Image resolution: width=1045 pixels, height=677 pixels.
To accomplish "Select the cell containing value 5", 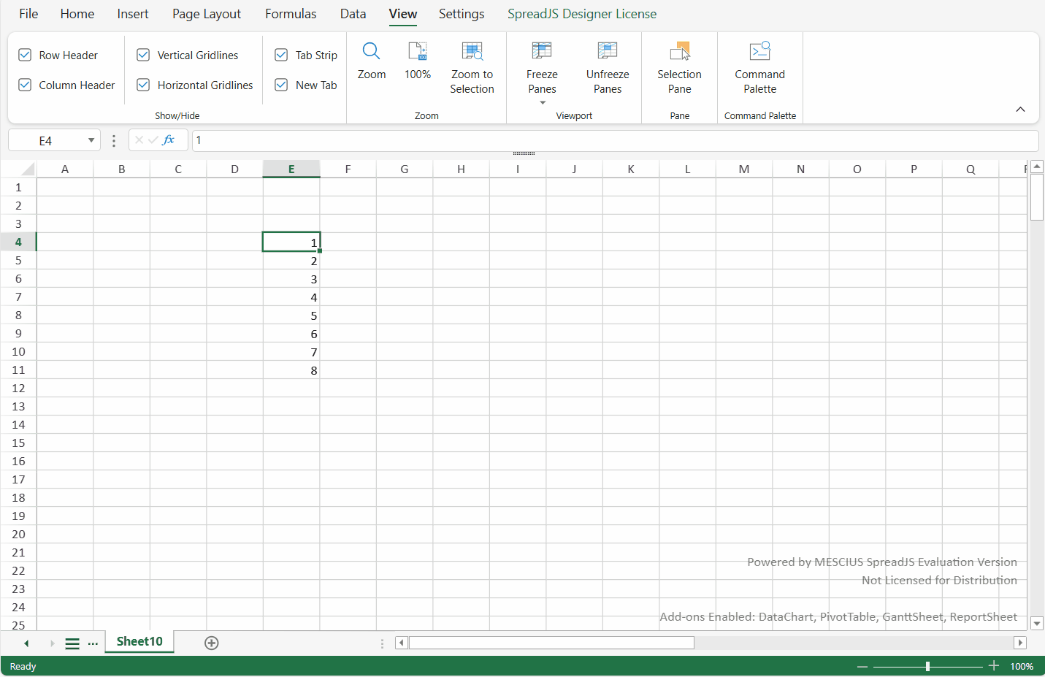I will (x=291, y=315).
